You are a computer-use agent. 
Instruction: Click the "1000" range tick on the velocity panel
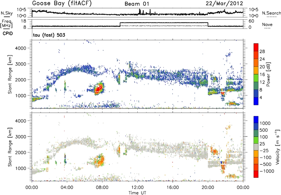tap(21, 168)
